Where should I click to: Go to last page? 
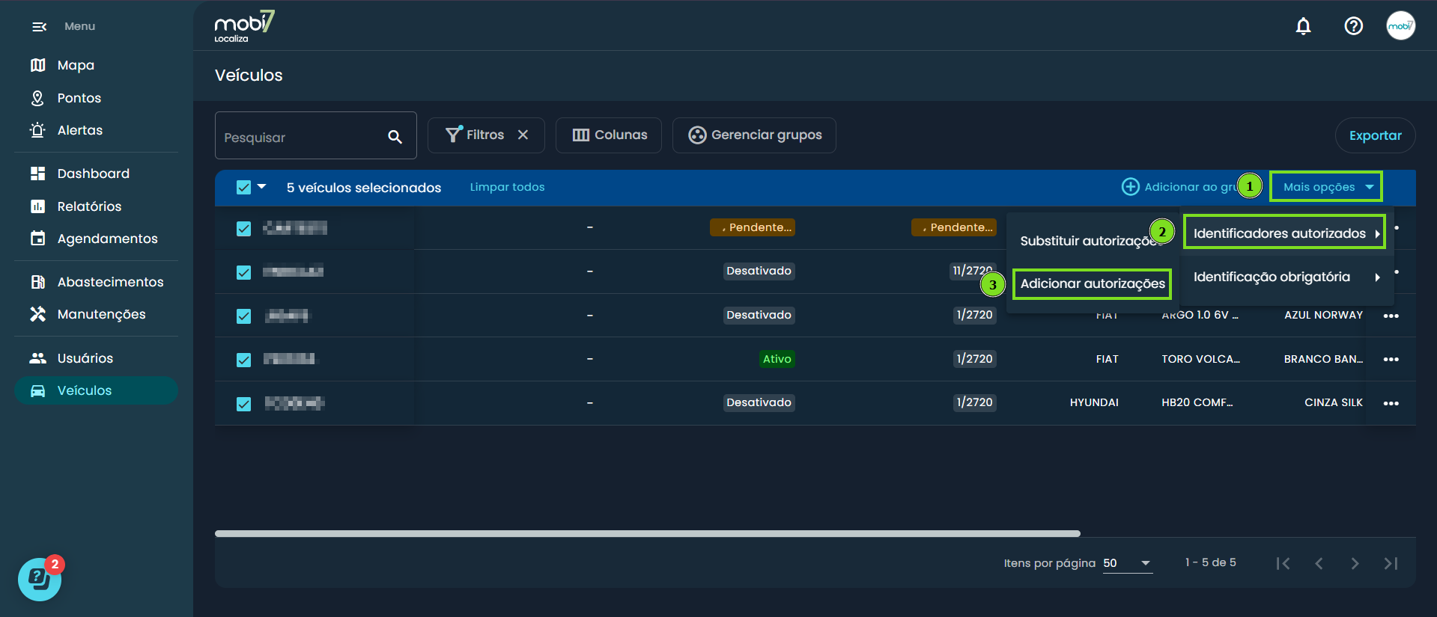click(x=1391, y=563)
